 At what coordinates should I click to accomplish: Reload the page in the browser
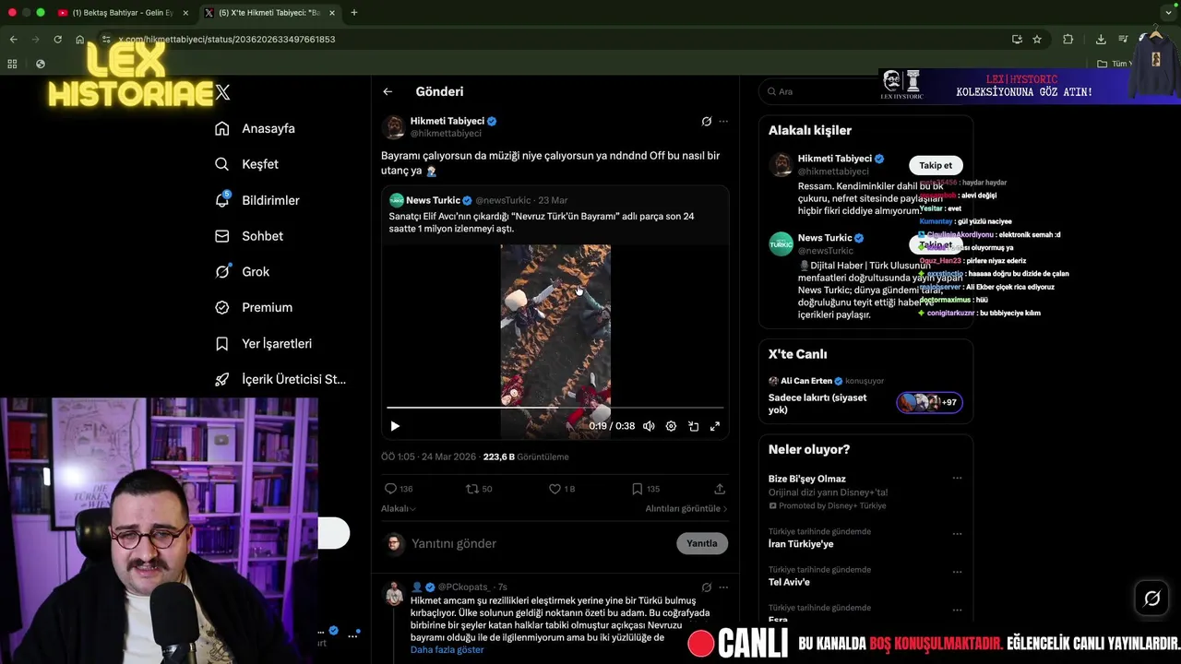tap(57, 40)
